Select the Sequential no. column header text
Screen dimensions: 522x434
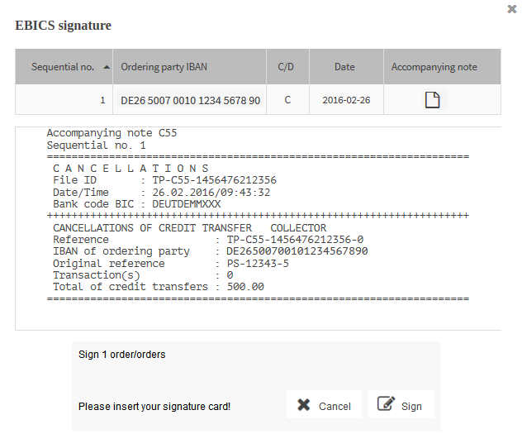coord(62,67)
